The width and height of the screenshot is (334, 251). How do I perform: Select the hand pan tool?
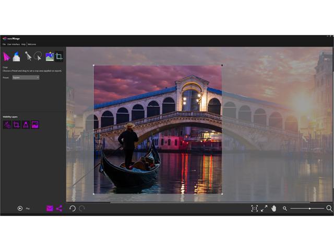coord(273,209)
